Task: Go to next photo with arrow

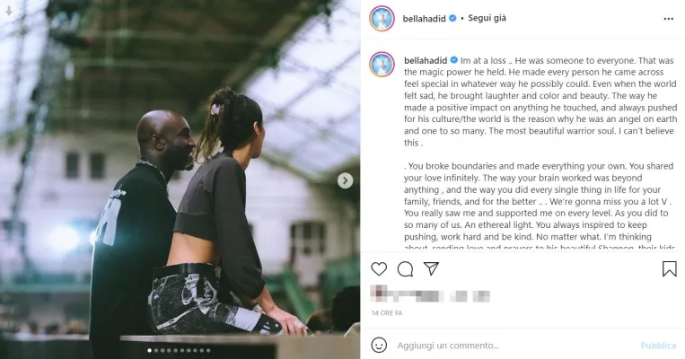Action: pyautogui.click(x=345, y=179)
